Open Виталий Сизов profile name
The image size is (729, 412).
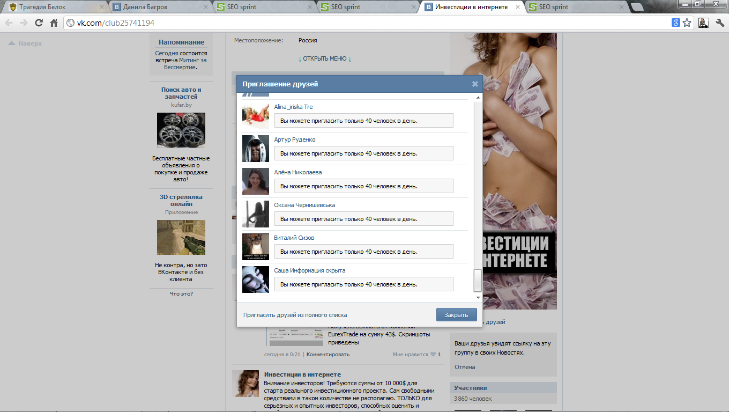coord(294,238)
